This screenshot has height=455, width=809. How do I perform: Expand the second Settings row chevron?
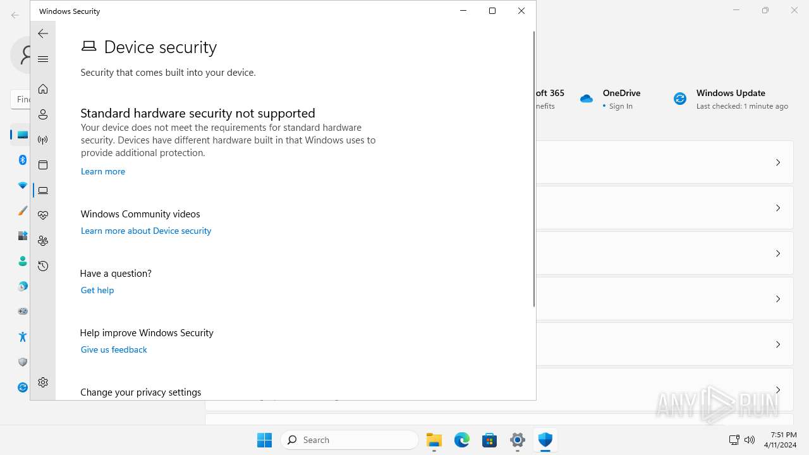pos(778,208)
